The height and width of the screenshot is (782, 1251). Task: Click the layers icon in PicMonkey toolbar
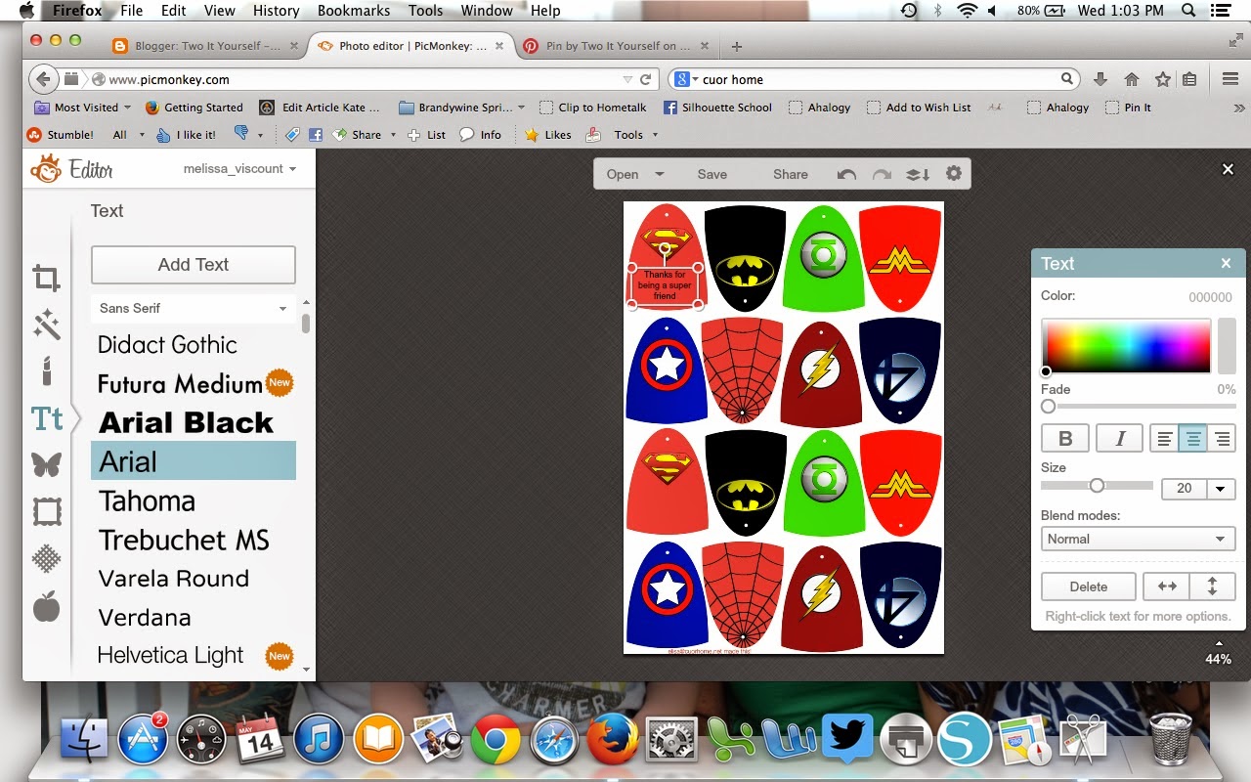point(918,174)
